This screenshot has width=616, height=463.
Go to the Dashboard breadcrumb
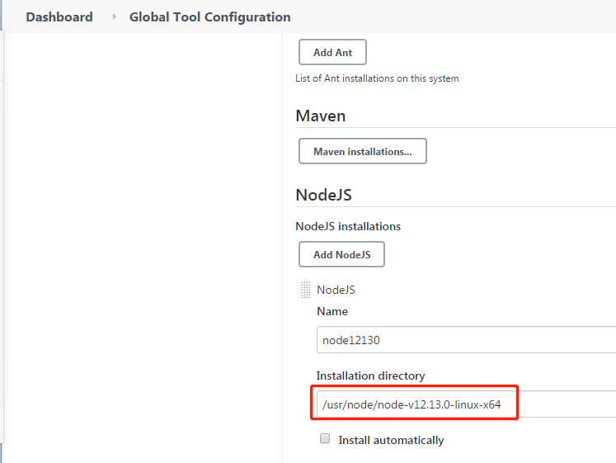click(59, 17)
